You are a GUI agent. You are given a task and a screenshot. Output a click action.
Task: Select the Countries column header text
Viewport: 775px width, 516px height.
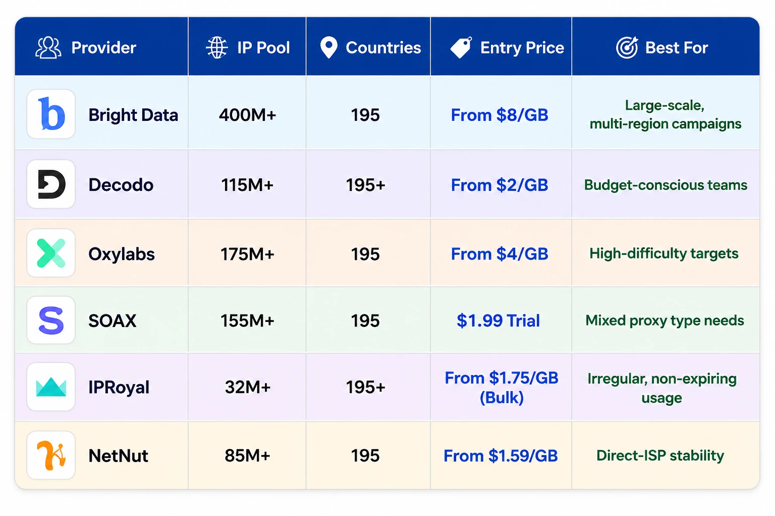383,48
